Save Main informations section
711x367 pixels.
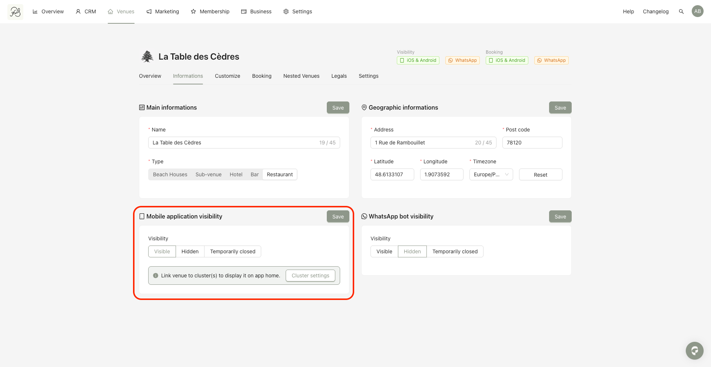pos(338,108)
